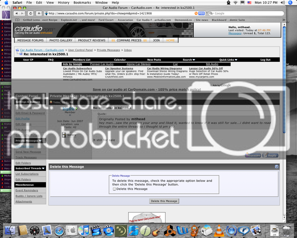This screenshot has height=238, width=297.
Task: Reply to the private message
Action: [x=270, y=155]
